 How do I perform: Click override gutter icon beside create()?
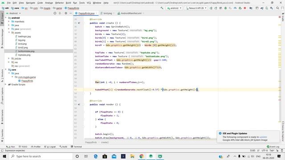pyautogui.click(x=79, y=23)
